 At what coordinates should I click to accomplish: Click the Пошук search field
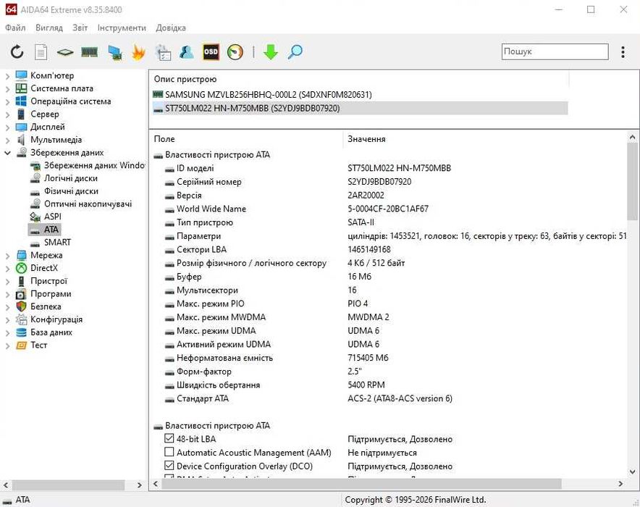[x=555, y=52]
